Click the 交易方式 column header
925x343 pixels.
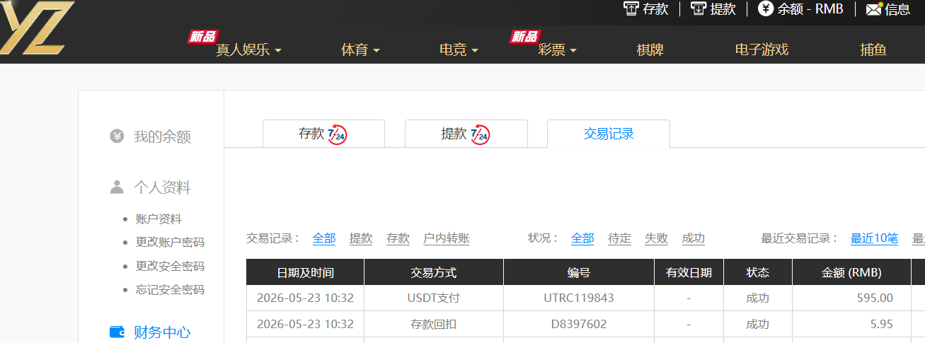(x=434, y=272)
